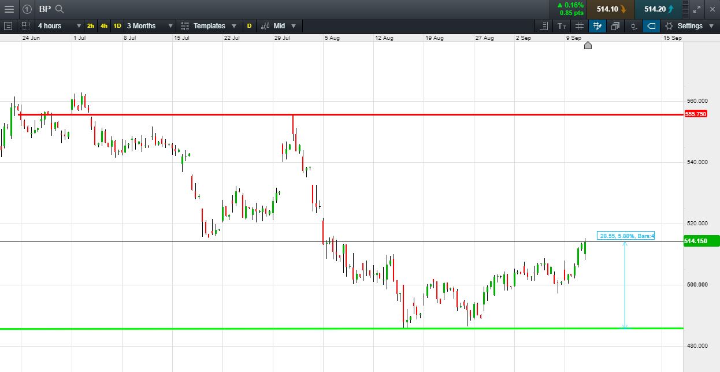Toggle the chart grid lines icon
The height and width of the screenshot is (372, 720).
point(580,26)
